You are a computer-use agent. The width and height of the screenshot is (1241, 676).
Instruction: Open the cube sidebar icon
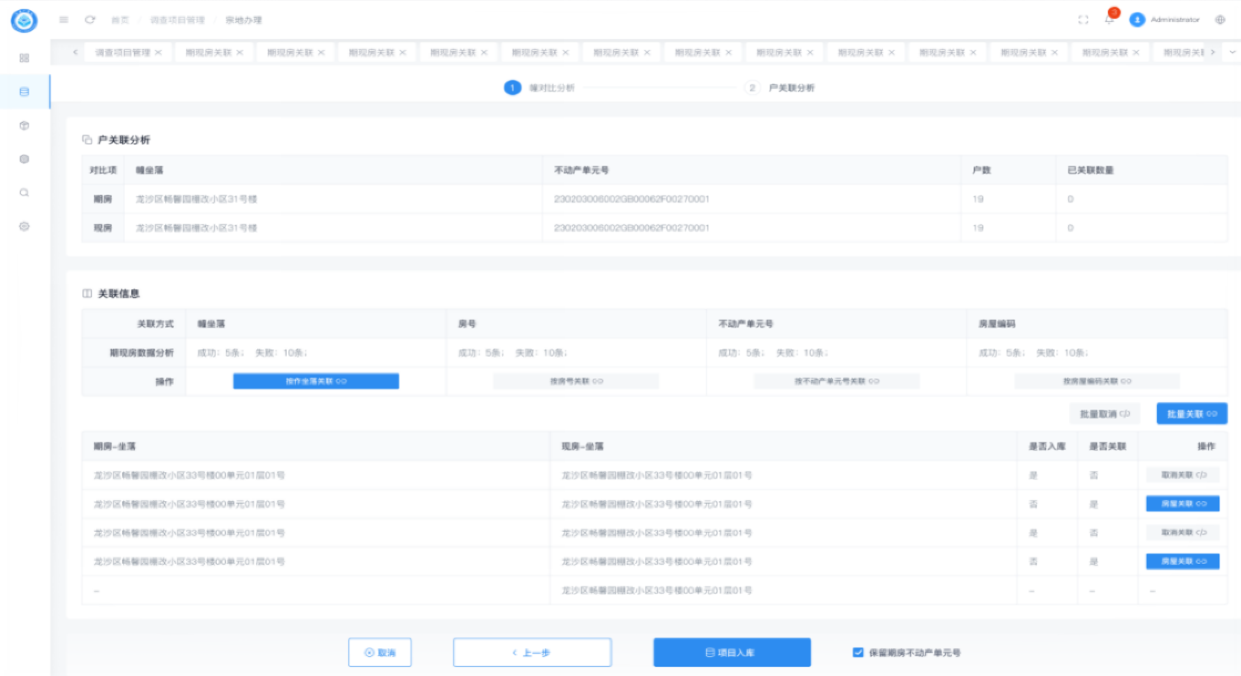coord(24,126)
